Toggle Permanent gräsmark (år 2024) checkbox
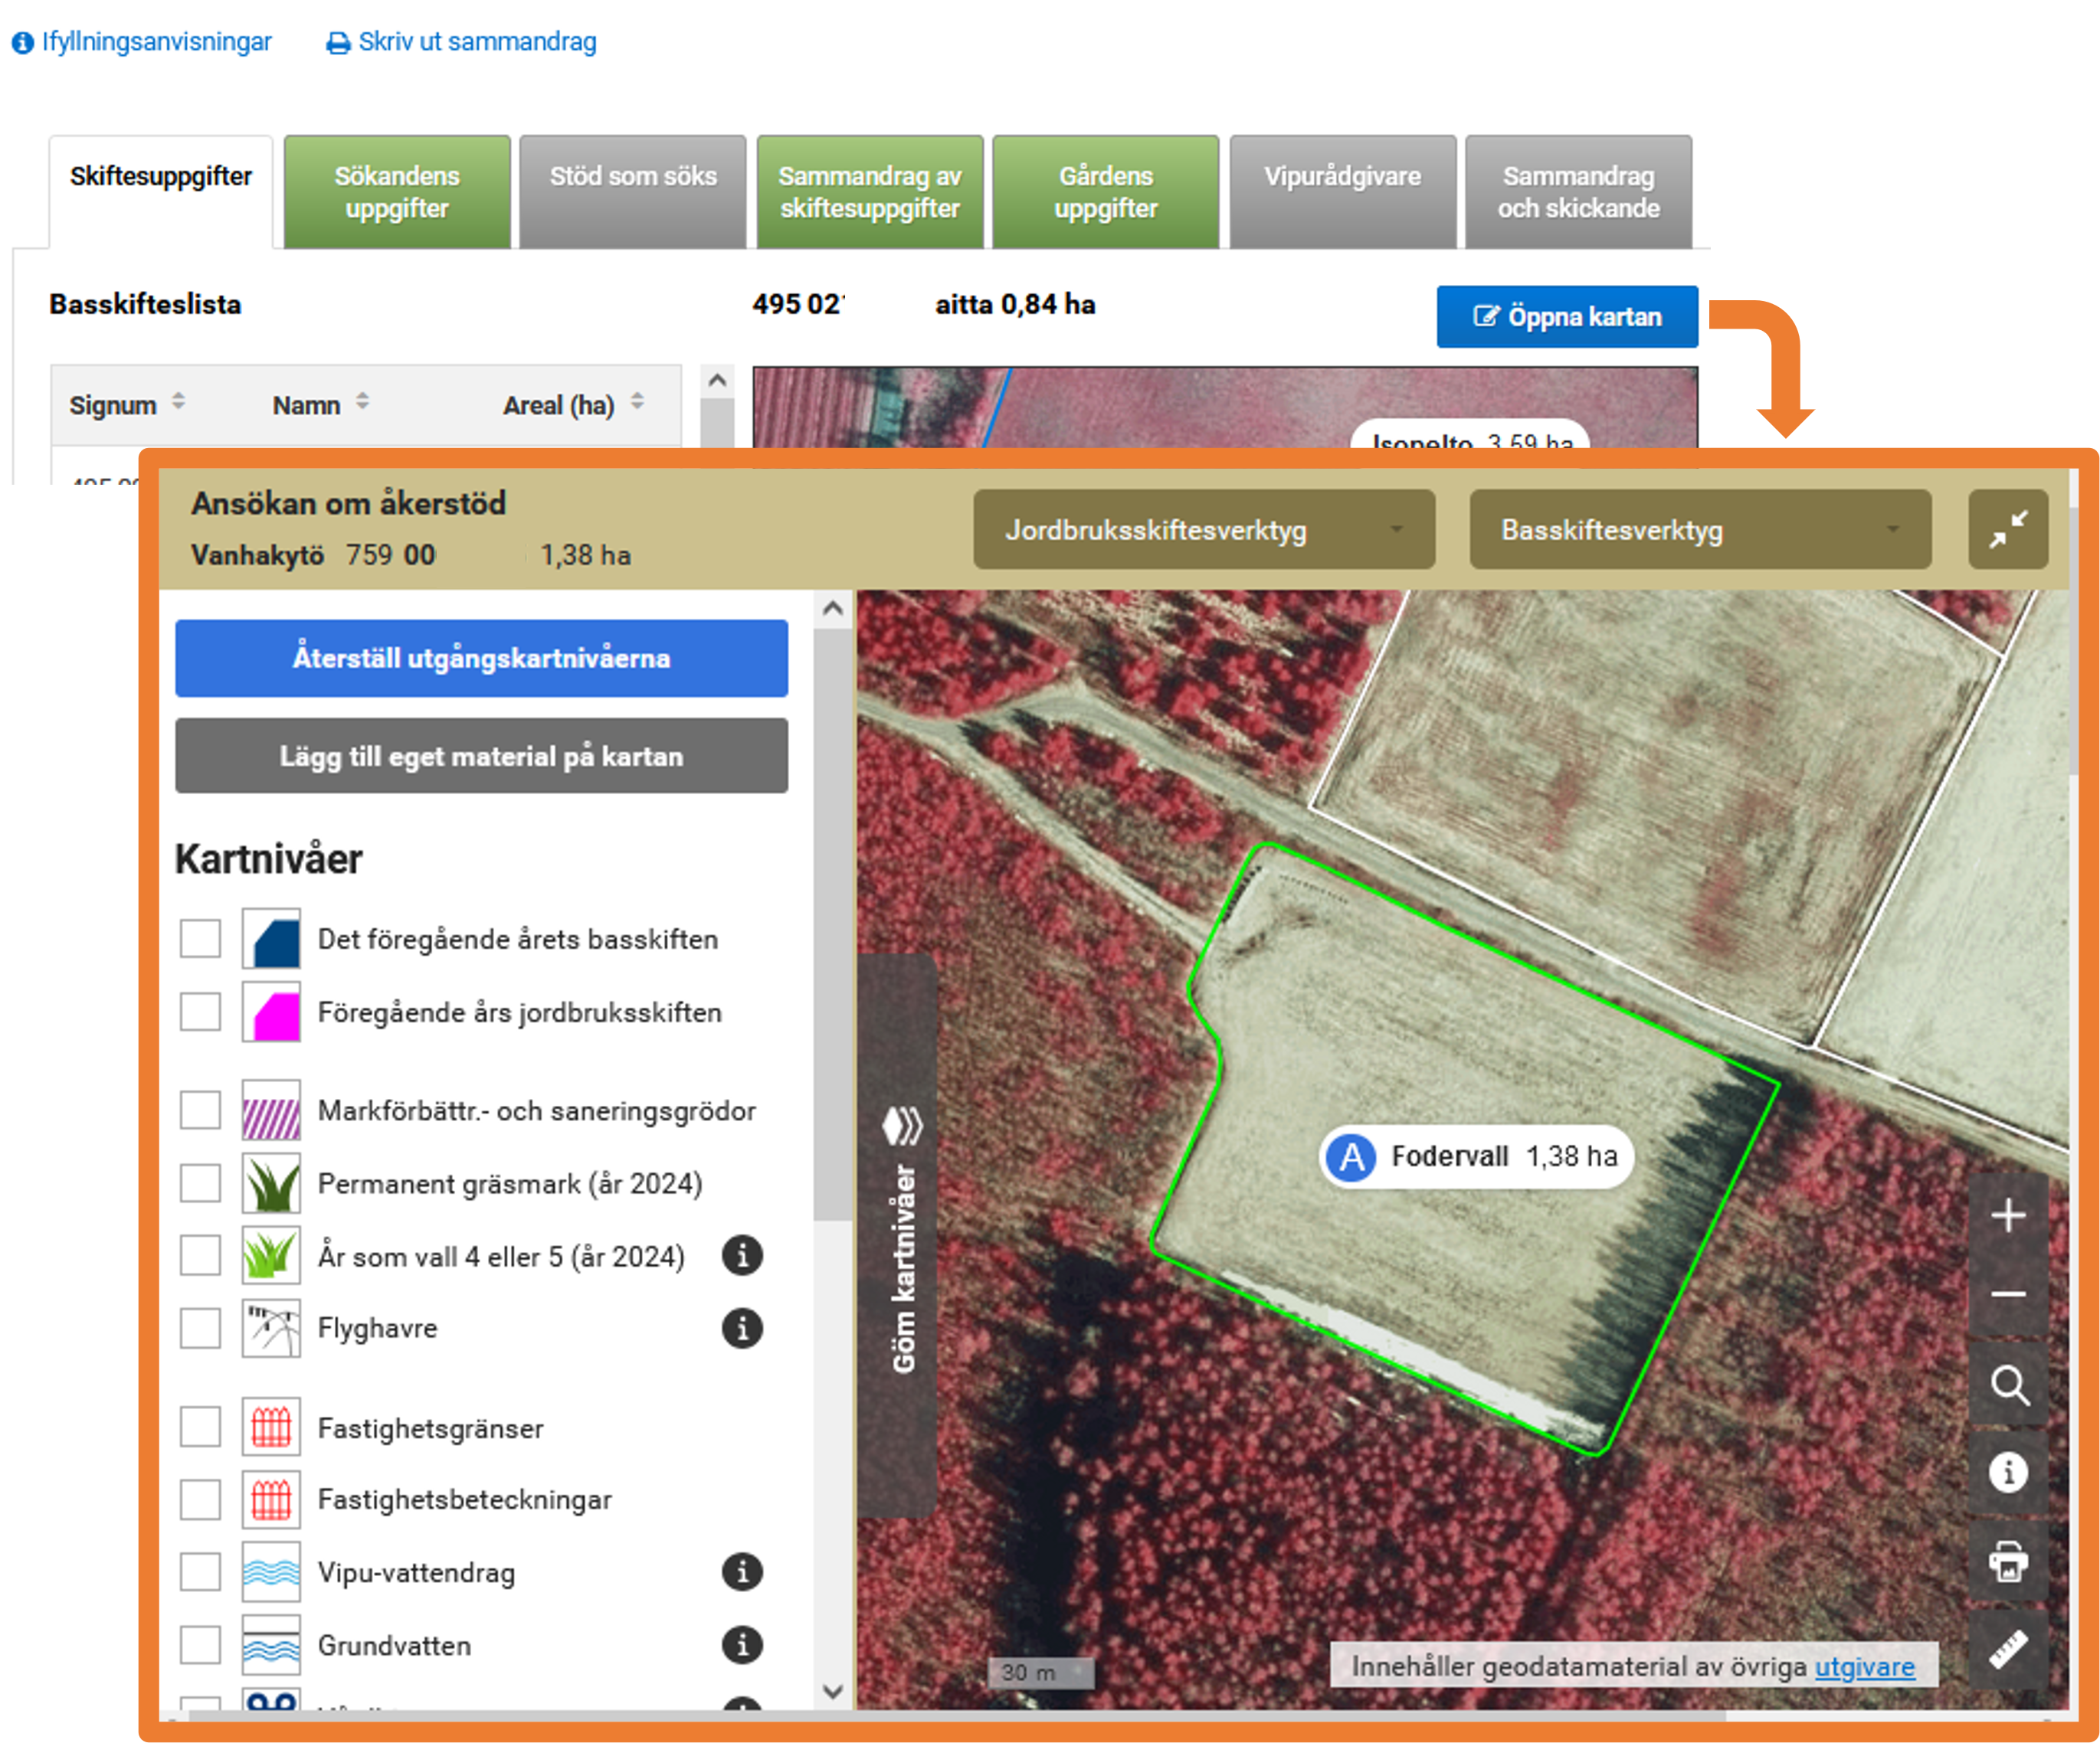The width and height of the screenshot is (2100, 1743). pyautogui.click(x=200, y=1183)
